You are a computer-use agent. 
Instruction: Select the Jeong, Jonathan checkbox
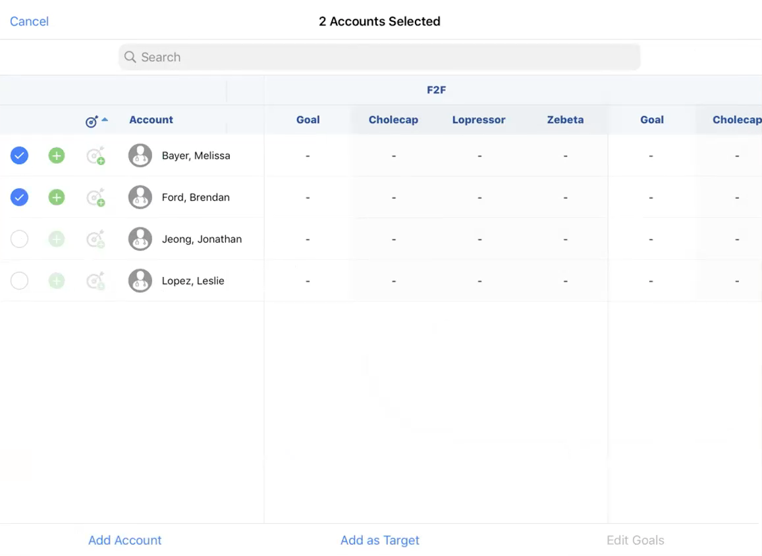click(x=20, y=240)
